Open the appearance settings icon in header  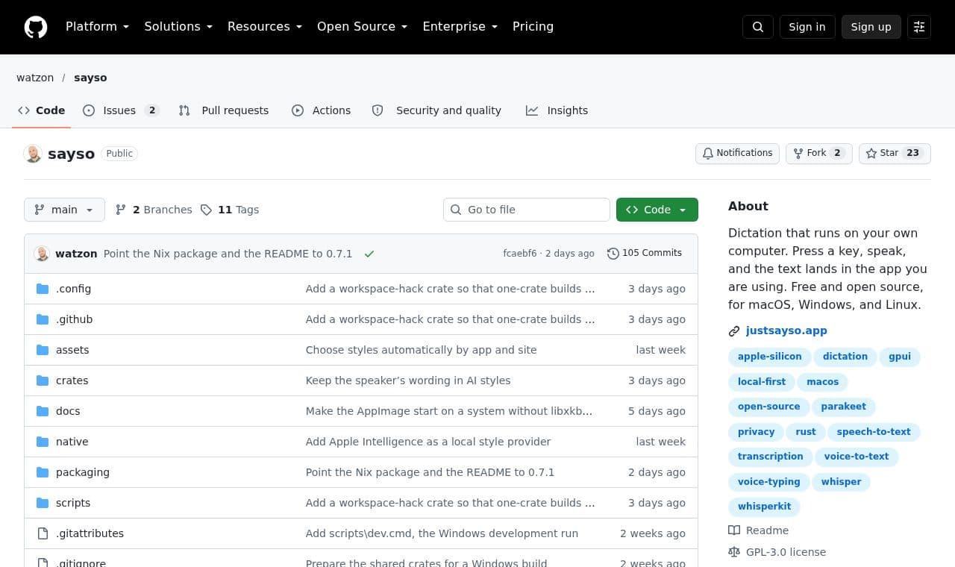919,27
